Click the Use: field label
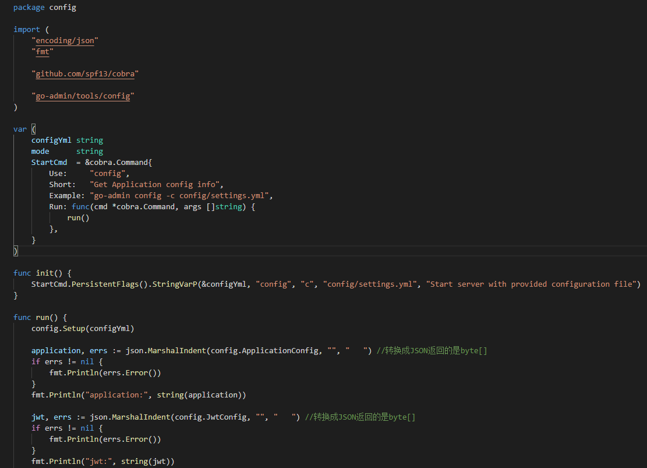This screenshot has height=468, width=647. pyautogui.click(x=58, y=174)
